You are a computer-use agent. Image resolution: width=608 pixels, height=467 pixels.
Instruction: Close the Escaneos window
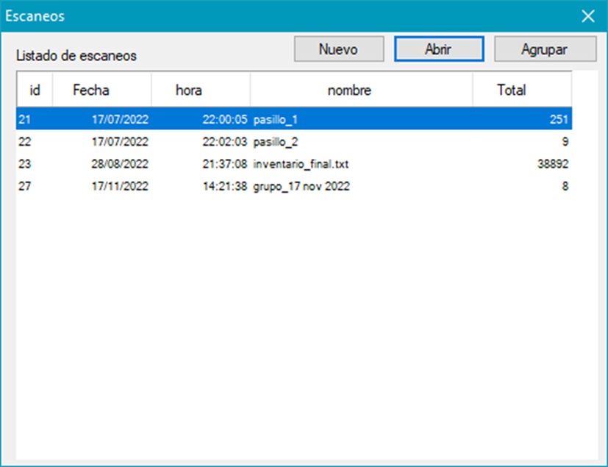pos(588,16)
